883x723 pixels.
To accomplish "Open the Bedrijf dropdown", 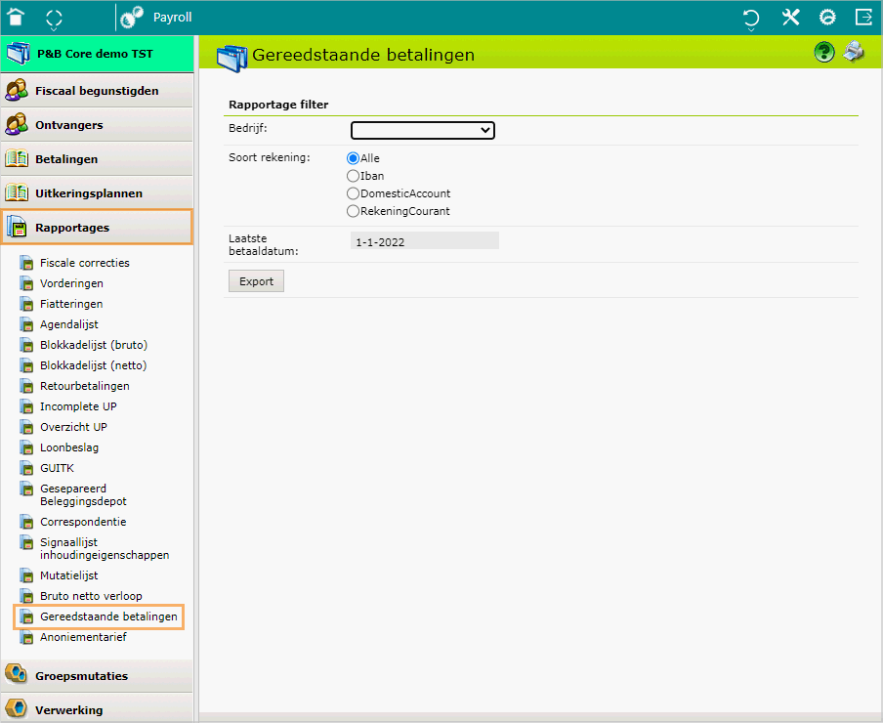I will (x=422, y=130).
